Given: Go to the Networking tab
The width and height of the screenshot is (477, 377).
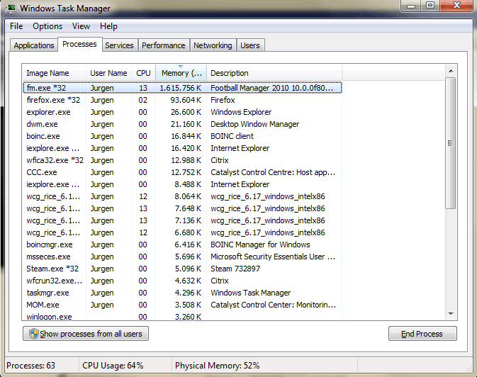Looking at the screenshot, I should (x=213, y=45).
